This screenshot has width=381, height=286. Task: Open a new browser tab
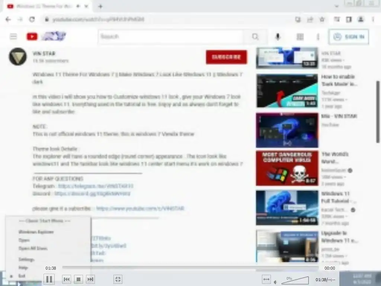100,7
